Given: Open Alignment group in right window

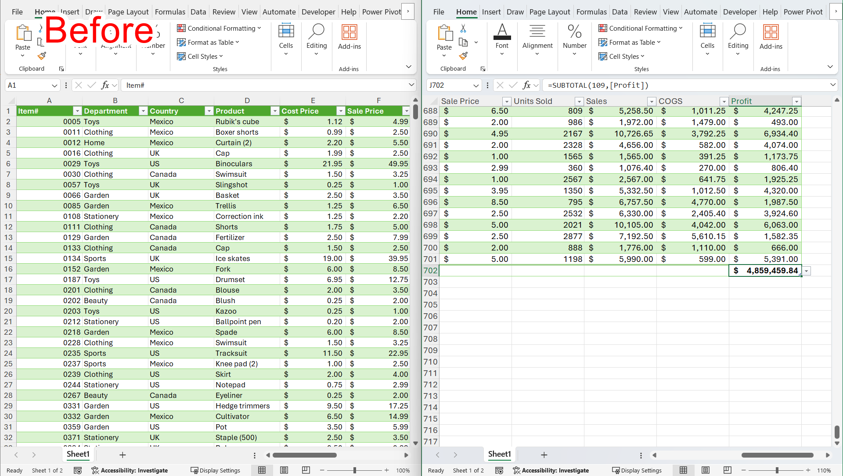Looking at the screenshot, I should click(x=537, y=40).
